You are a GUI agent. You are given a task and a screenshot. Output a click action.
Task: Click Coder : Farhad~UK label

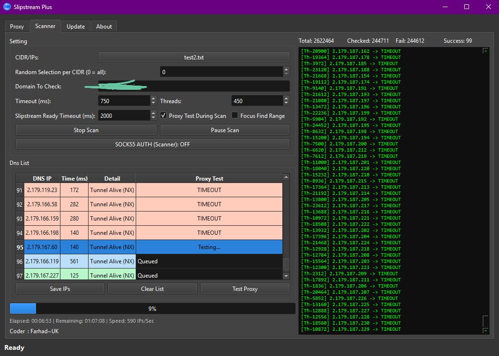click(x=34, y=331)
